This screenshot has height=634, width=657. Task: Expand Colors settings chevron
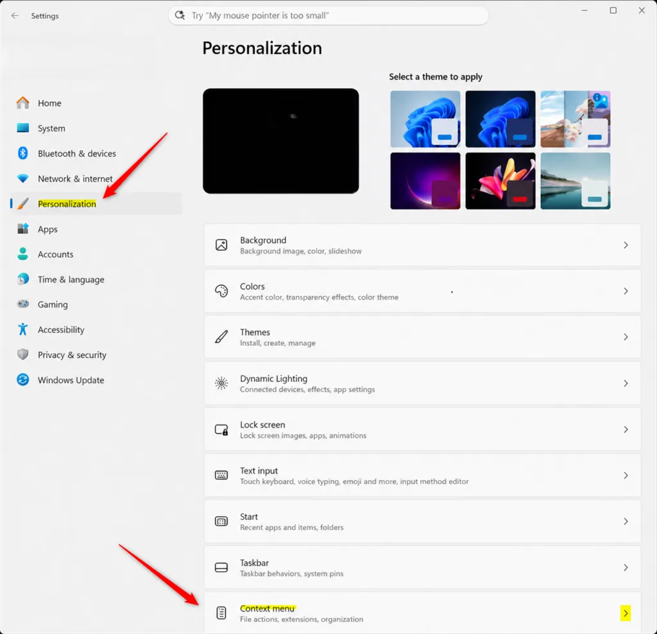pos(626,291)
